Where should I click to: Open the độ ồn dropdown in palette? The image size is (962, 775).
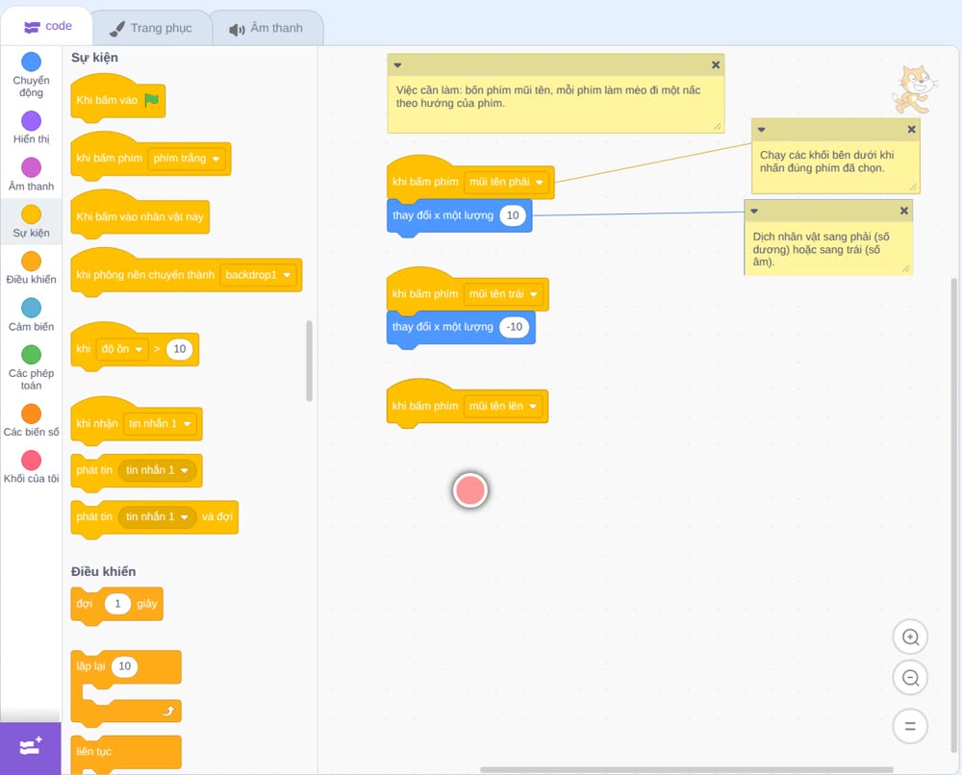coord(122,349)
